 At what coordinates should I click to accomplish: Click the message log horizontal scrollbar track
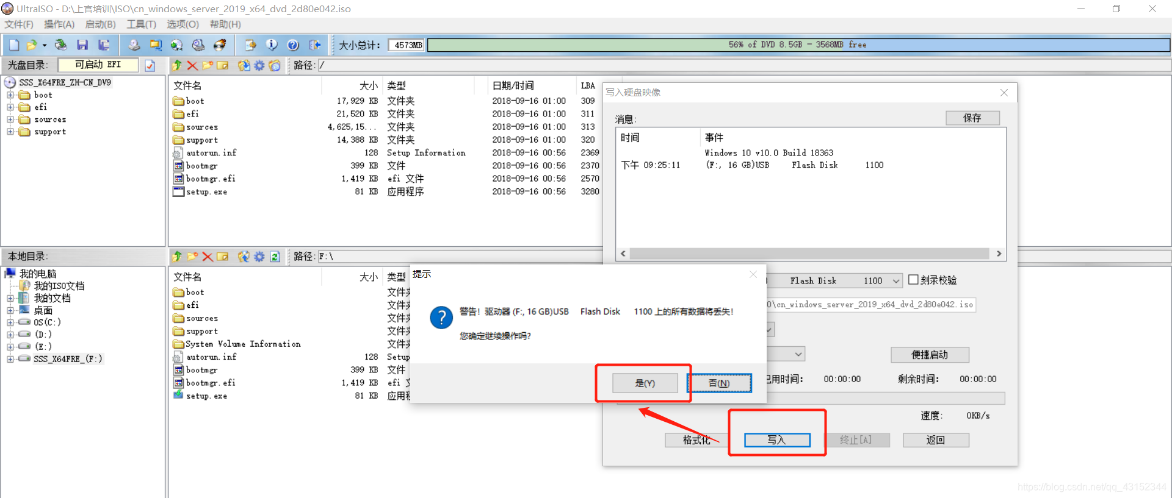click(809, 254)
